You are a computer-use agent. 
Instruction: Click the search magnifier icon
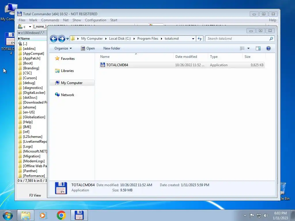point(271,39)
